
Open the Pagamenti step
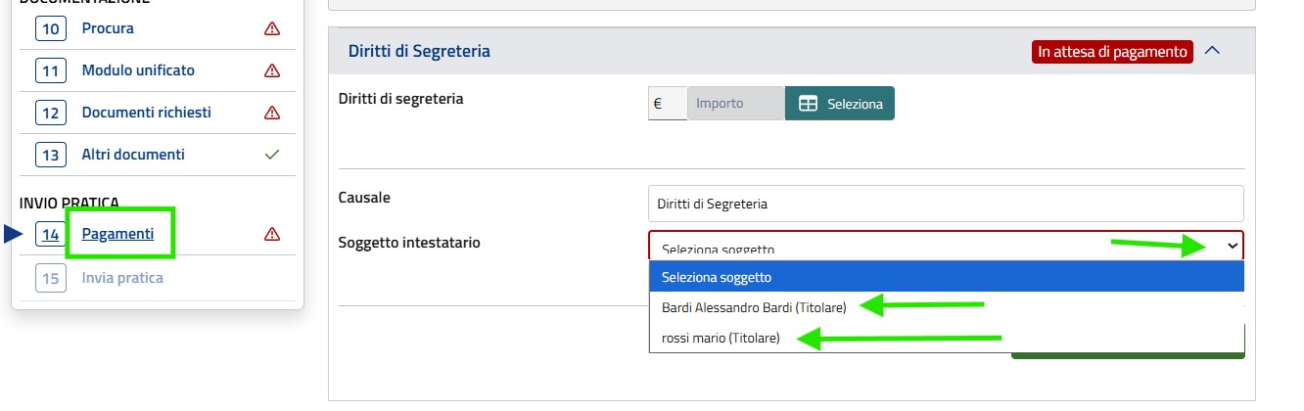pos(117,234)
